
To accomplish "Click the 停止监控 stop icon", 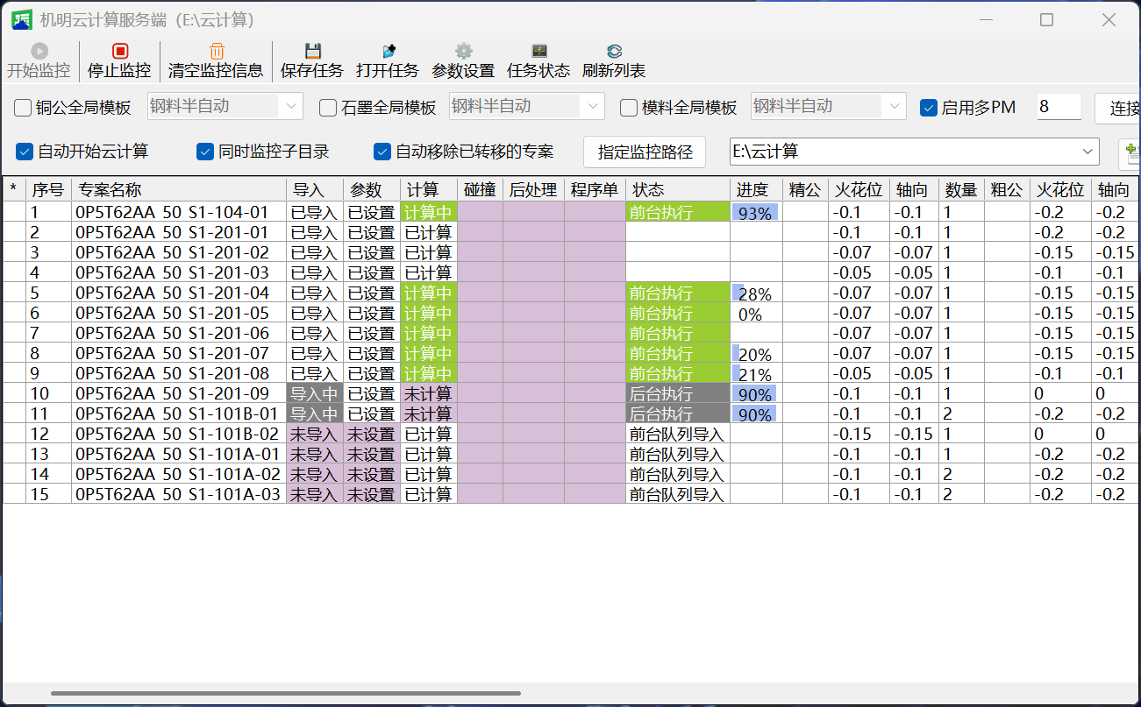I will pyautogui.click(x=120, y=52).
